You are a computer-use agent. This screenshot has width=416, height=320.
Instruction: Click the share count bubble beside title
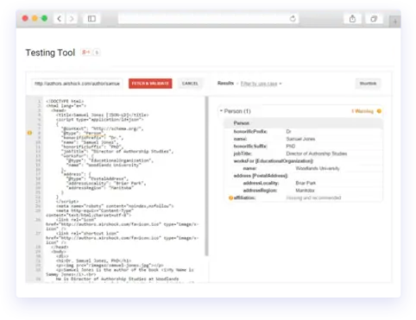[x=97, y=53]
